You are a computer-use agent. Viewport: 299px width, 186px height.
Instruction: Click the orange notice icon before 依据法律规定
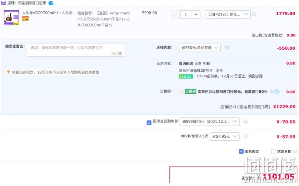[8, 72]
